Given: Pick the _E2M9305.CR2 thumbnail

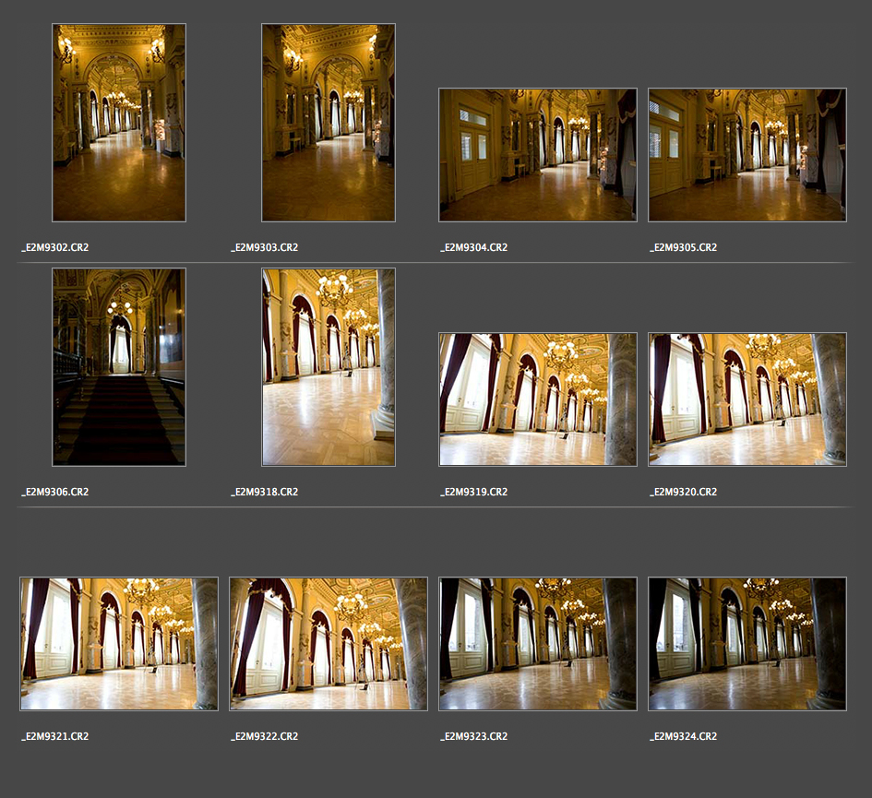Looking at the screenshot, I should coord(747,155).
